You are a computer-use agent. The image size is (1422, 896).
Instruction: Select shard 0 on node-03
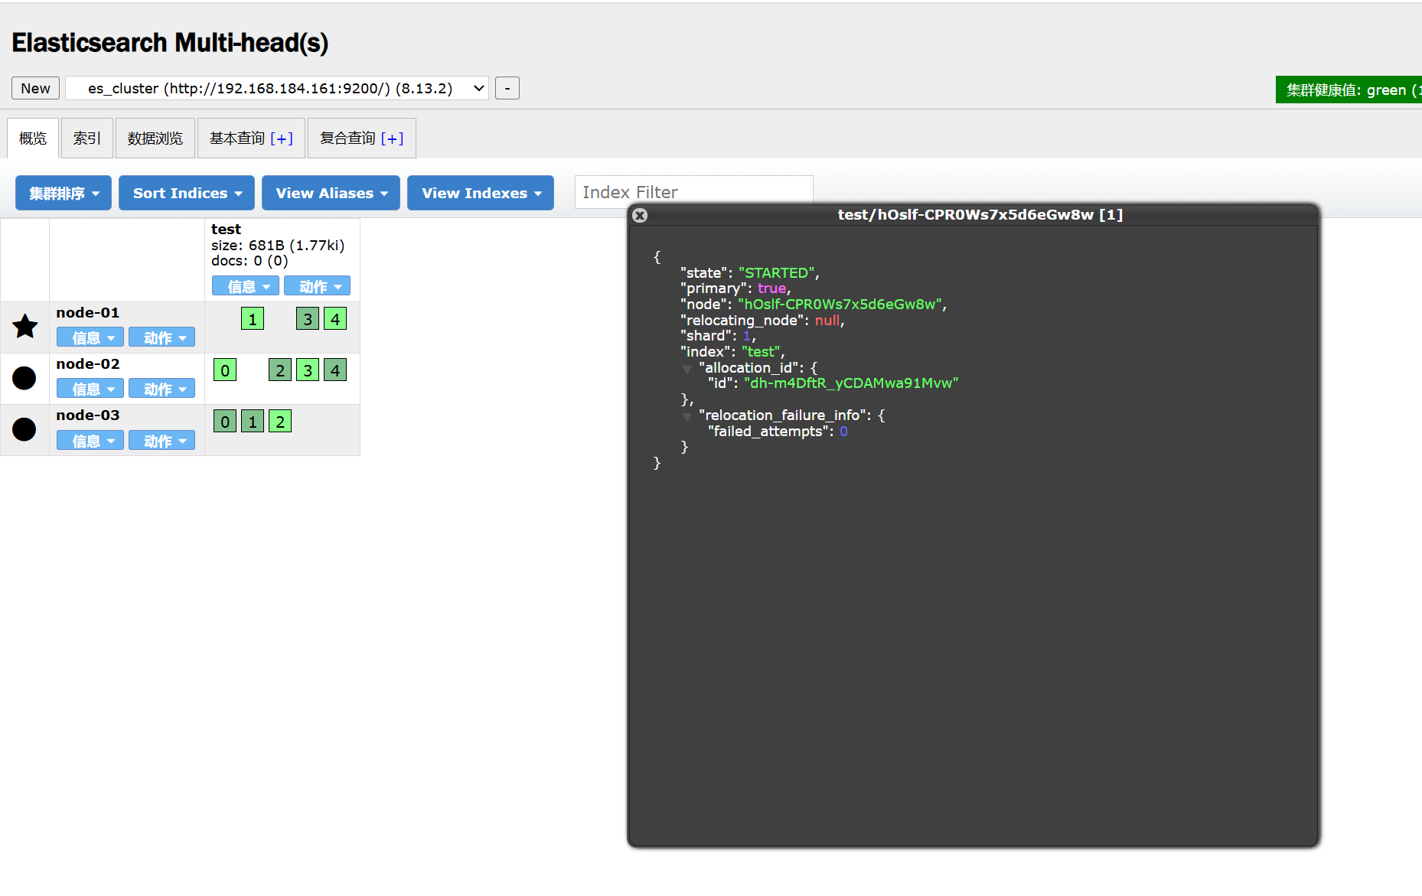[225, 422]
